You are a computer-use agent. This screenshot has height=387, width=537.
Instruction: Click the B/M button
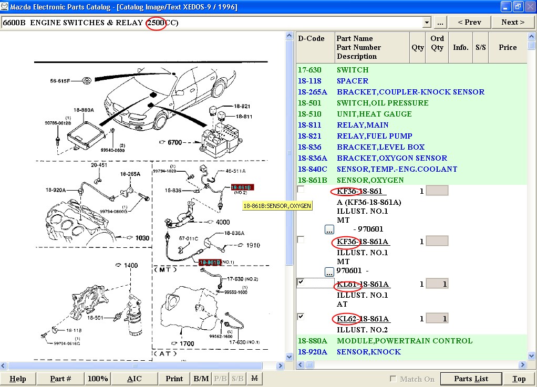pyautogui.click(x=201, y=379)
